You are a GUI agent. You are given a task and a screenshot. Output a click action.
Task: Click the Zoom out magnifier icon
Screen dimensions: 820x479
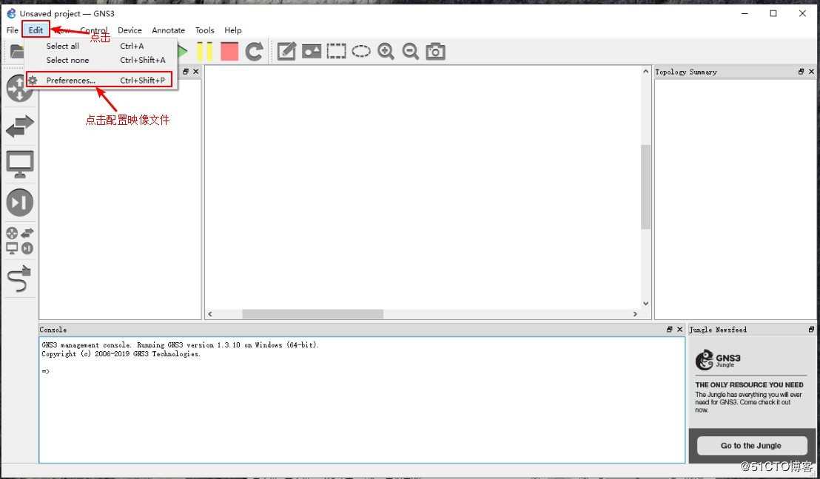[x=411, y=51]
